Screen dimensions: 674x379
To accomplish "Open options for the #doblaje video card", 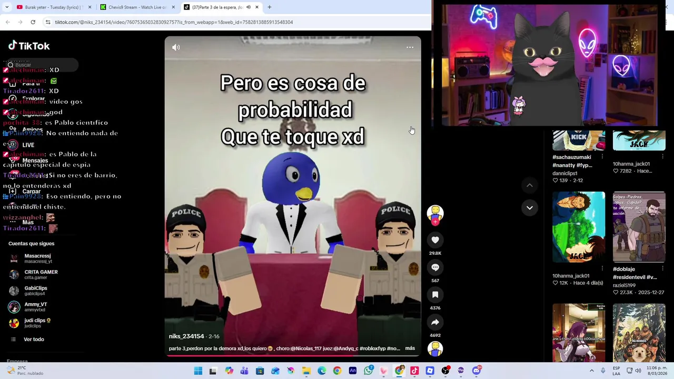I will pyautogui.click(x=662, y=268).
